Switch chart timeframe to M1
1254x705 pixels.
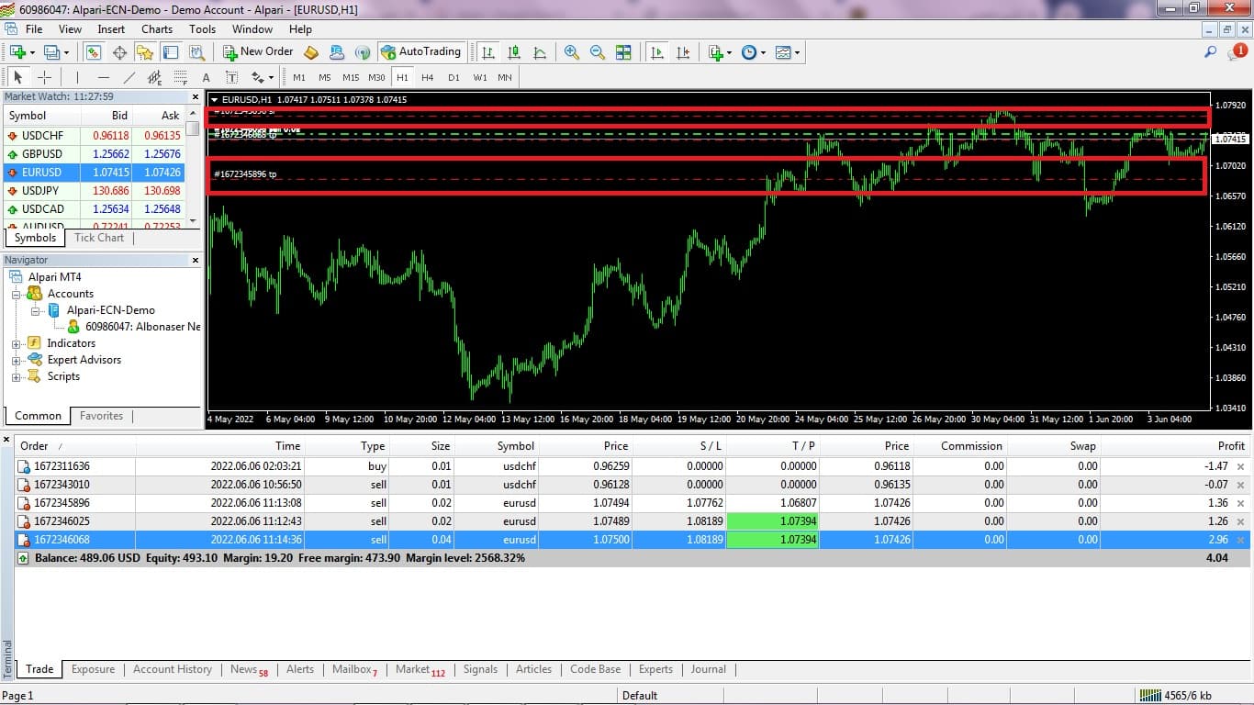pyautogui.click(x=299, y=78)
